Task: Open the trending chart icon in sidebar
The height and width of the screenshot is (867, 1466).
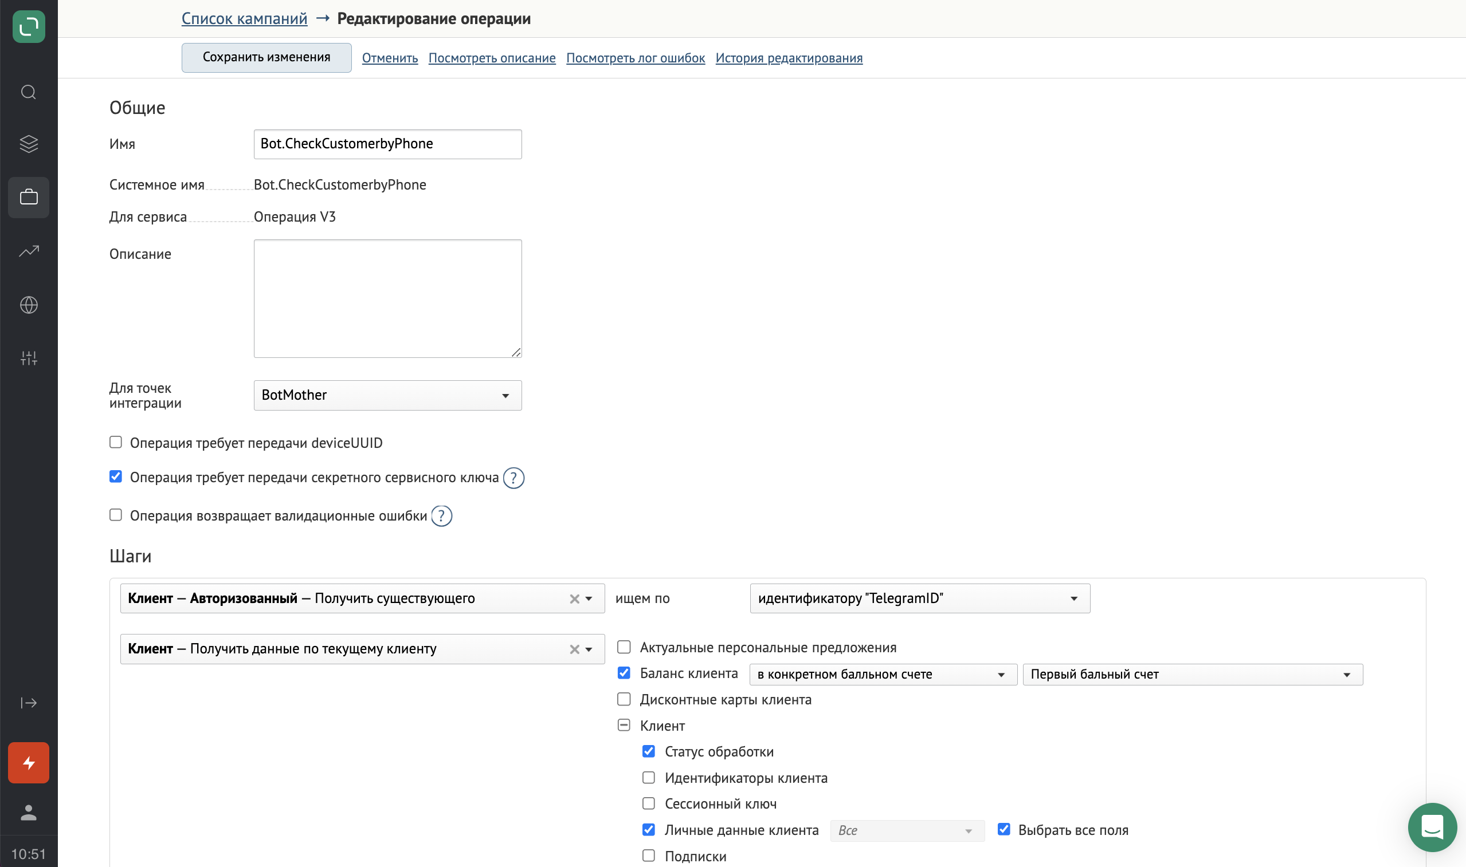Action: click(29, 251)
